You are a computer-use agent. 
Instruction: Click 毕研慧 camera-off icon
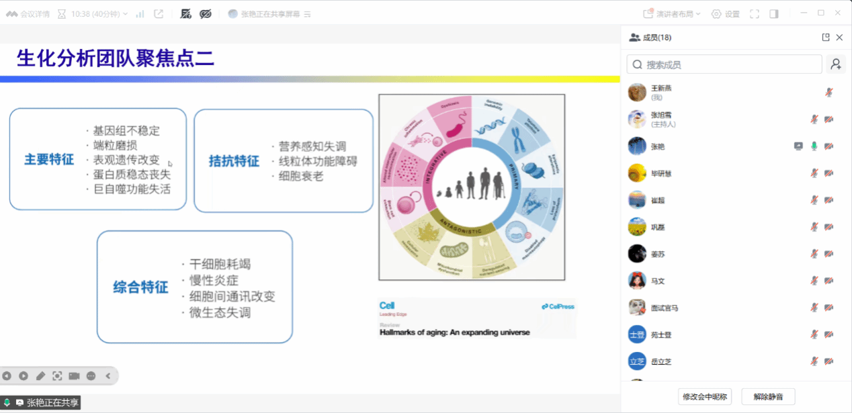click(x=829, y=173)
